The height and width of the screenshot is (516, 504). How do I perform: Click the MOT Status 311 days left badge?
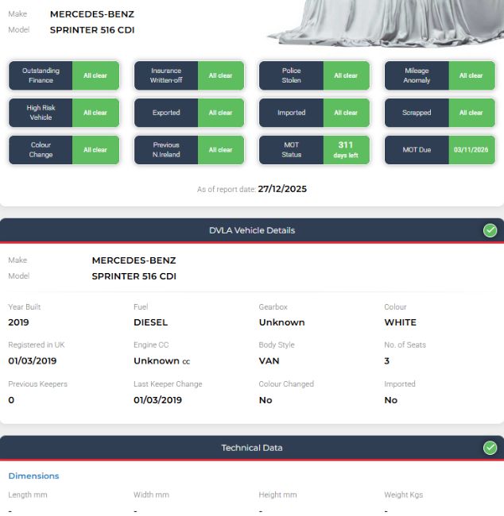pos(315,150)
